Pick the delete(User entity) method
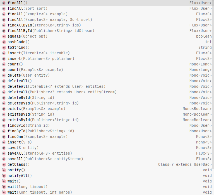 click(x=28, y=75)
